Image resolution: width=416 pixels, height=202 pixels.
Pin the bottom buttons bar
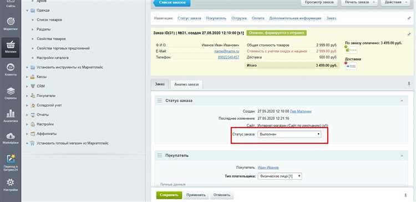pyautogui.click(x=405, y=195)
